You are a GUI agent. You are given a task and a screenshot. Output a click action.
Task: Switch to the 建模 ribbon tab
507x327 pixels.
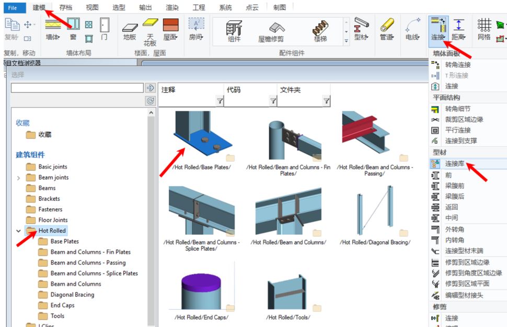tap(39, 7)
